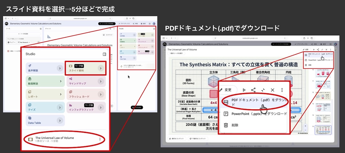Screen dimensions: 345x153
Task: Click back arrow in left browser toolbar
Action: [13, 18]
